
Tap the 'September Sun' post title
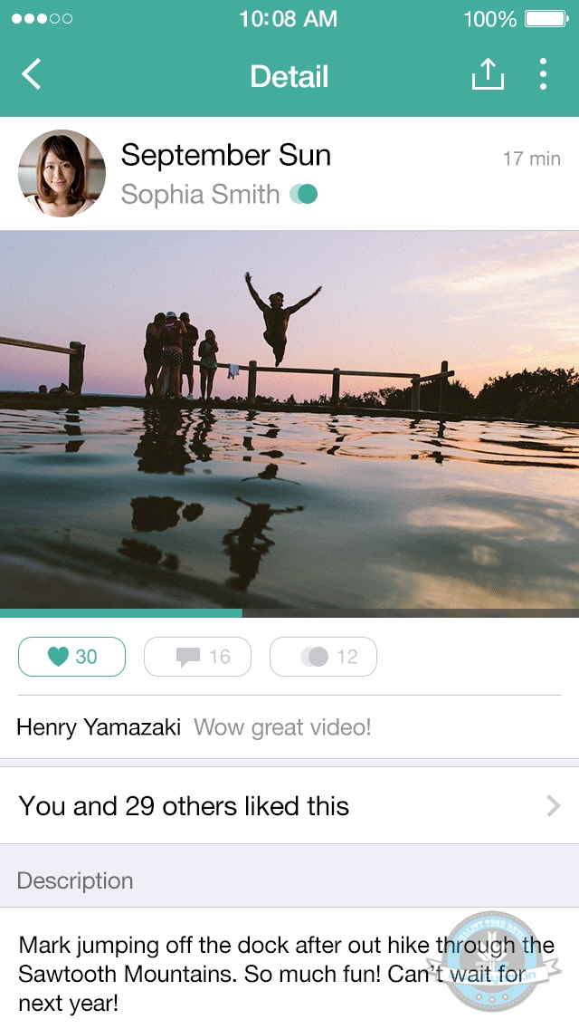click(226, 155)
